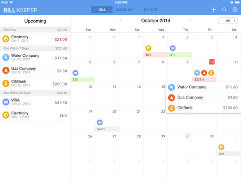Click CitiBank icon on October 10
The height and width of the screenshot is (181, 241).
click(x=211, y=73)
